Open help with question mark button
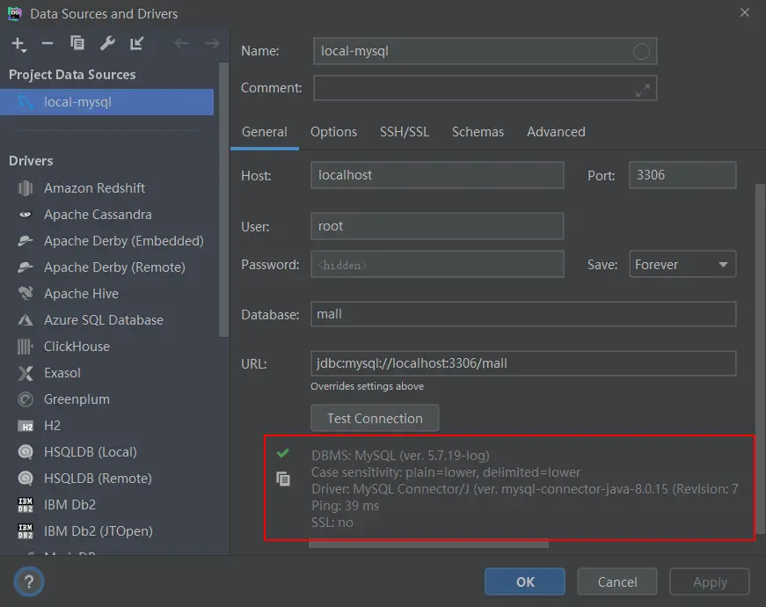 pyautogui.click(x=29, y=581)
